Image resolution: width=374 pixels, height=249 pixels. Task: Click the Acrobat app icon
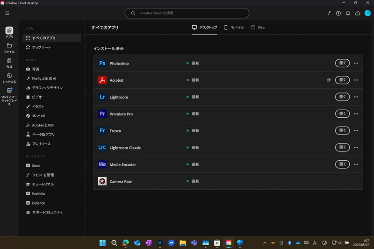(102, 80)
